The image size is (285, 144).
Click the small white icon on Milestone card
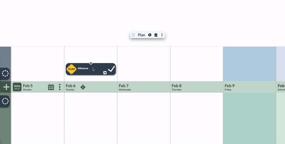pos(105,73)
